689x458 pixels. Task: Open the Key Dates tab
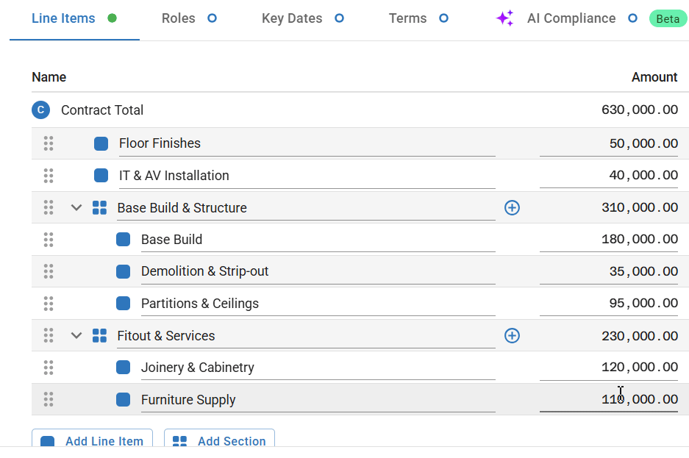coord(292,18)
